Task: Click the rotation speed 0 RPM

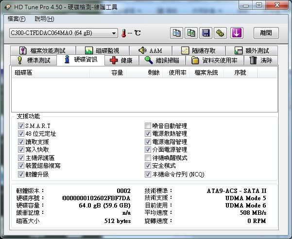Action: click(x=257, y=221)
